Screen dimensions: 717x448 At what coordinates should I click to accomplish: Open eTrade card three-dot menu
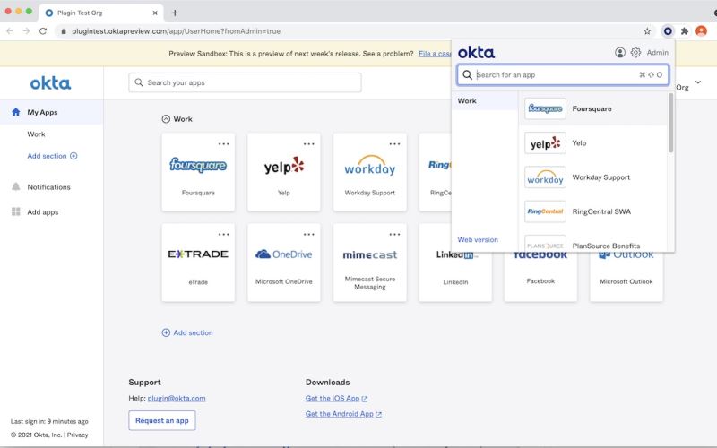point(223,235)
